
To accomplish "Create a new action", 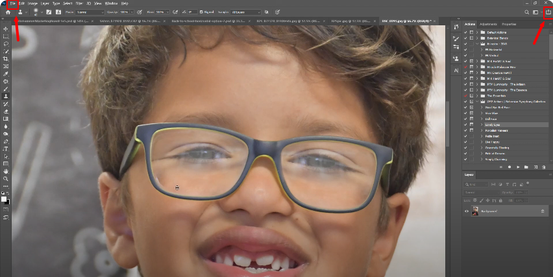I will click(535, 167).
